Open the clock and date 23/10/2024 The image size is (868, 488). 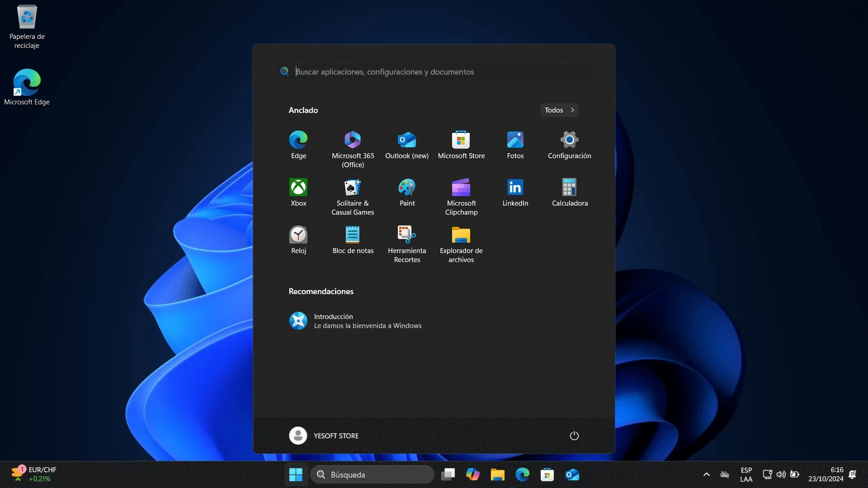click(826, 474)
